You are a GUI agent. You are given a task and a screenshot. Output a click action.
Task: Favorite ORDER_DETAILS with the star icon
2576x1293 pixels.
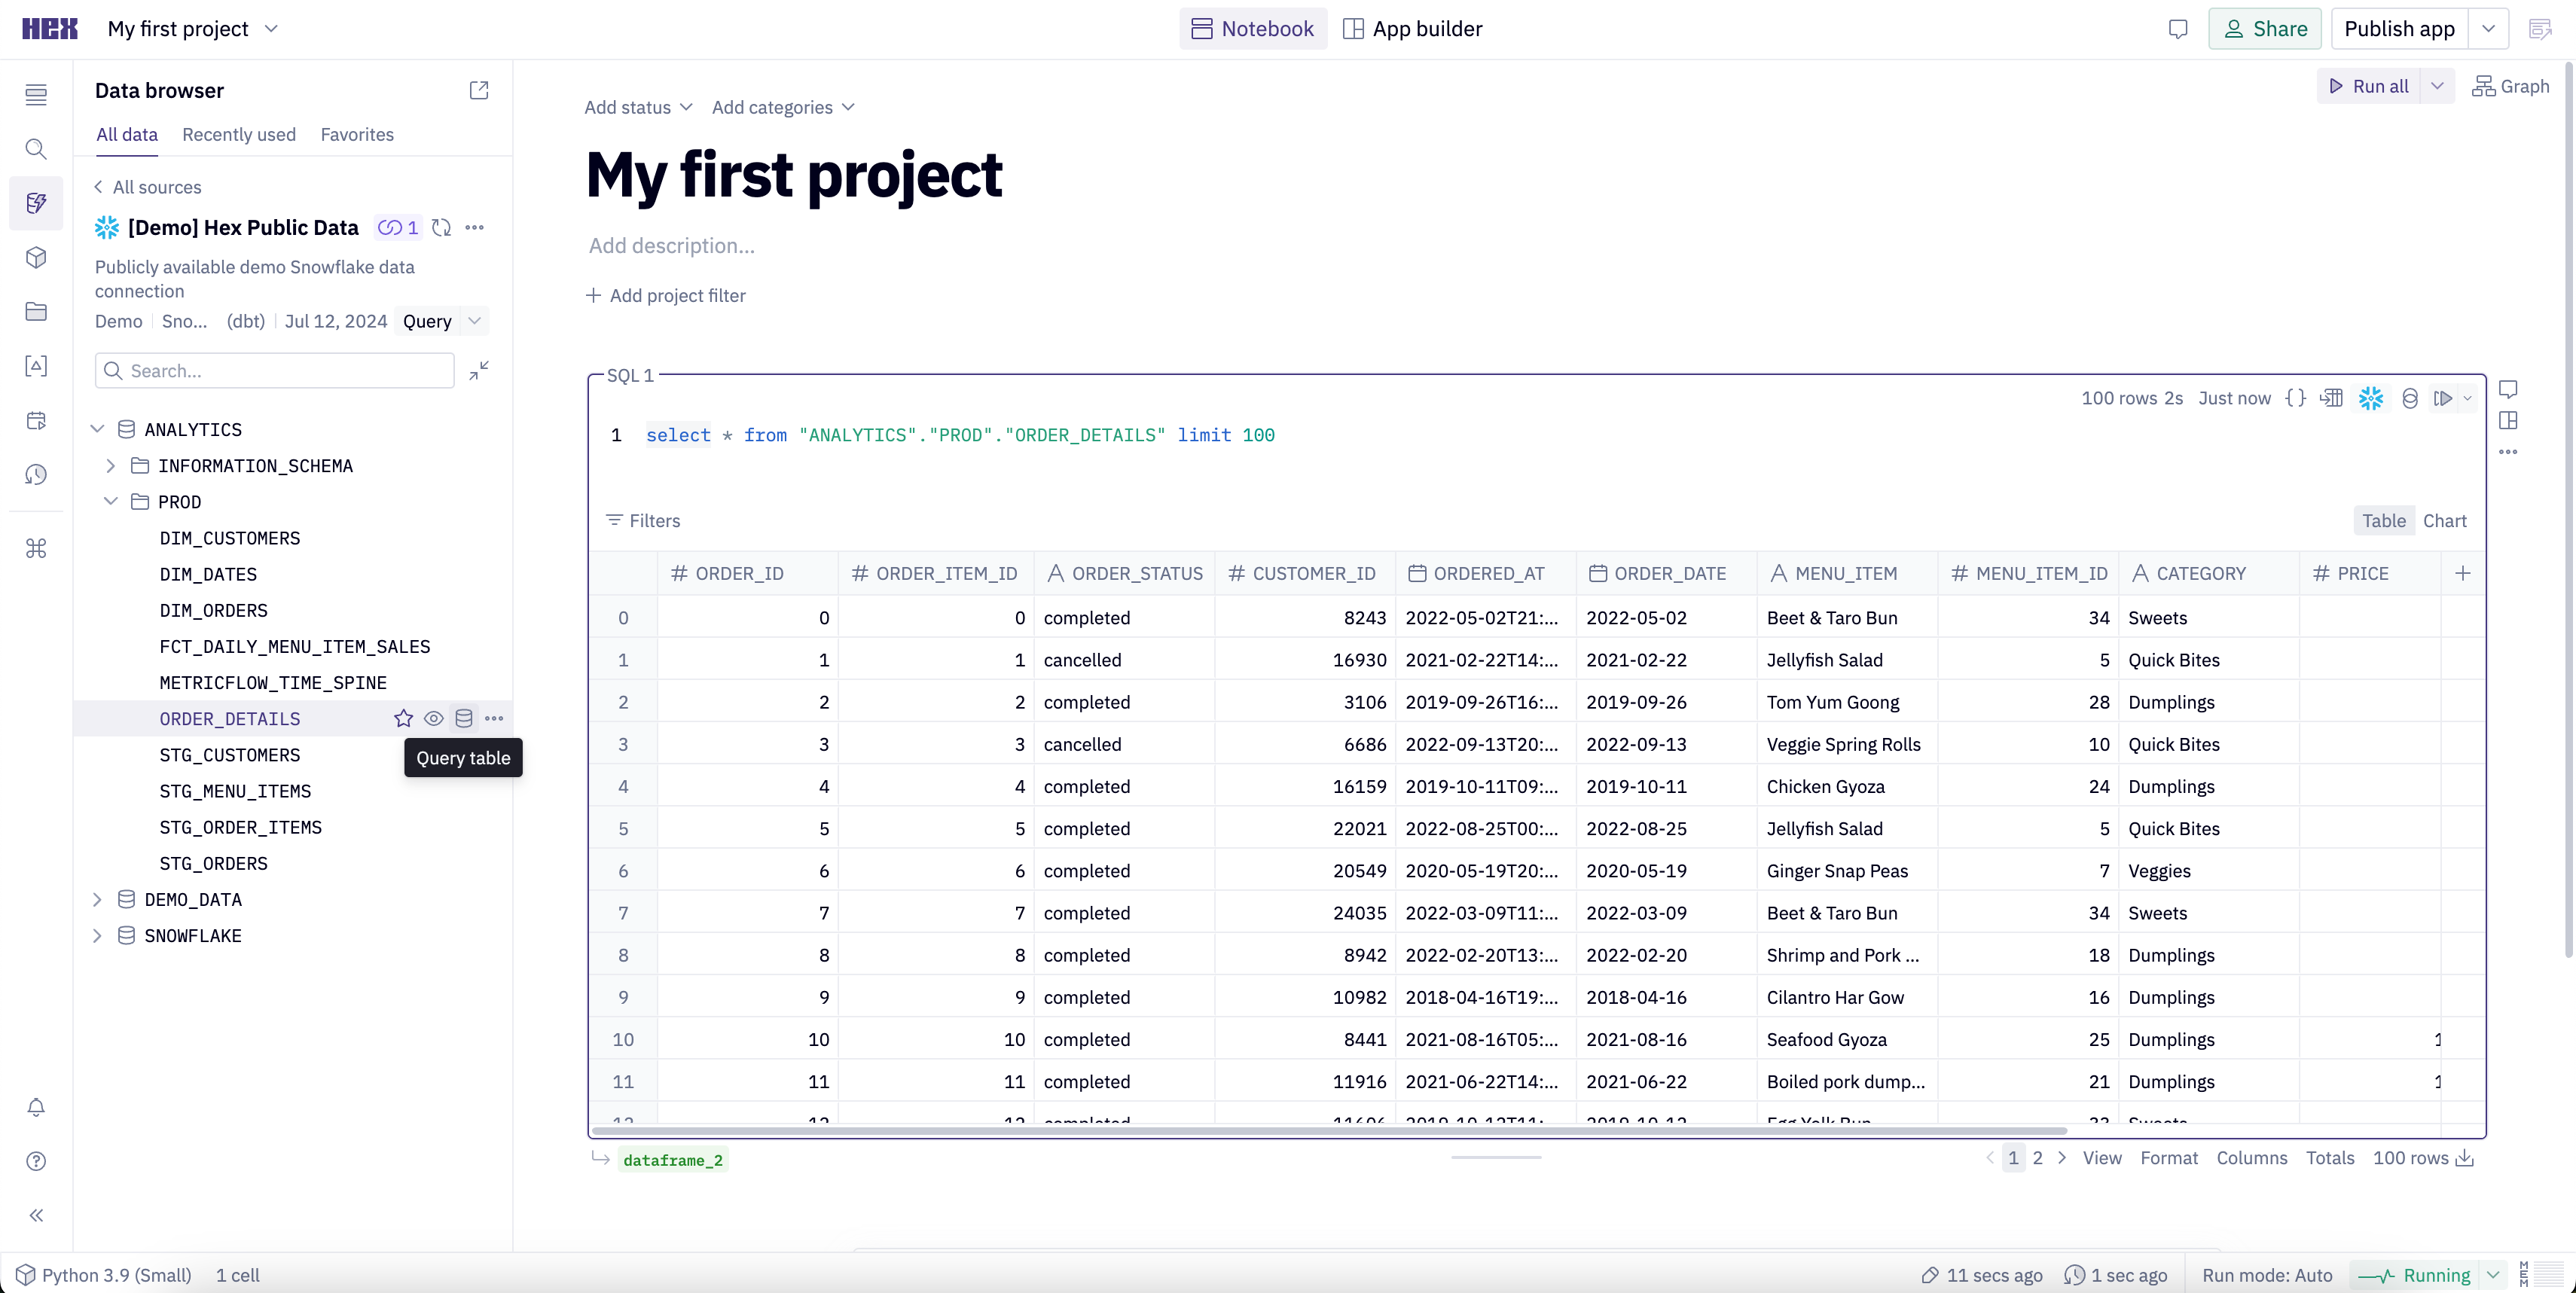tap(403, 718)
